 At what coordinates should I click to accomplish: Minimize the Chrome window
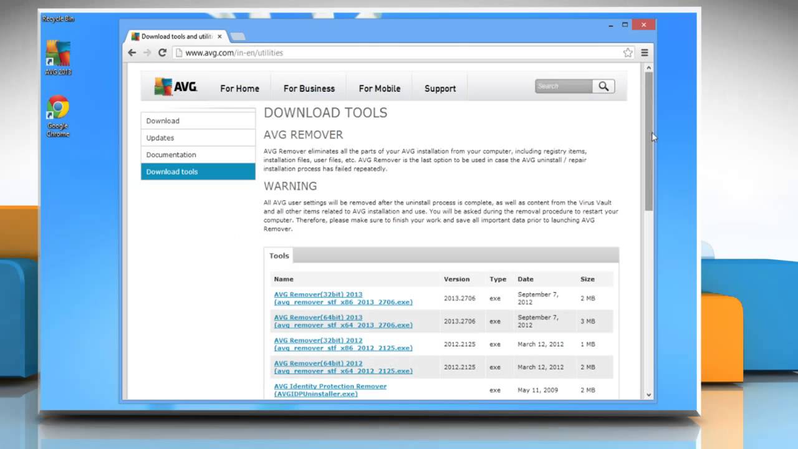[x=612, y=25]
